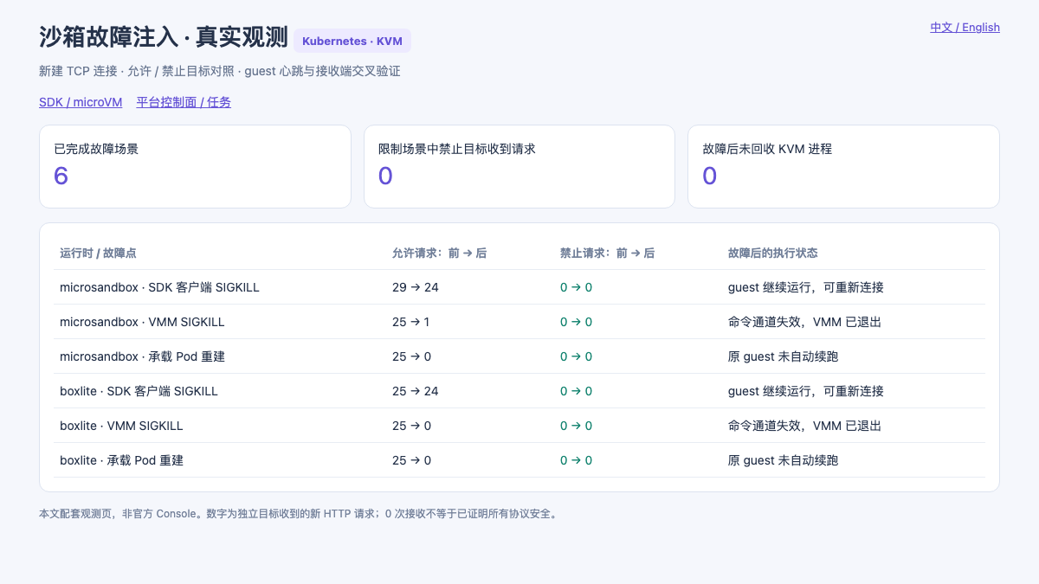Click the 本文配套观测页 footer note
Screen dimensions: 1039x584
point(300,513)
